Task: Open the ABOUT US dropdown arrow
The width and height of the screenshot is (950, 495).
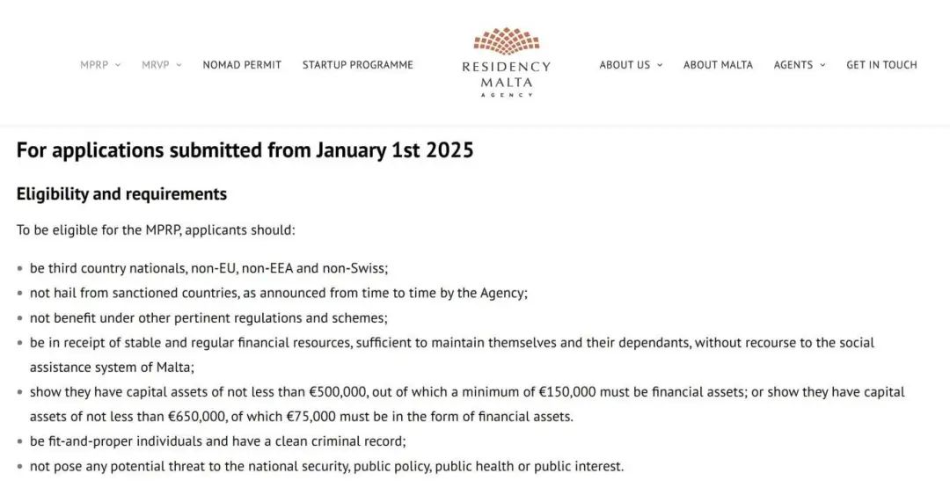Action: 660,65
